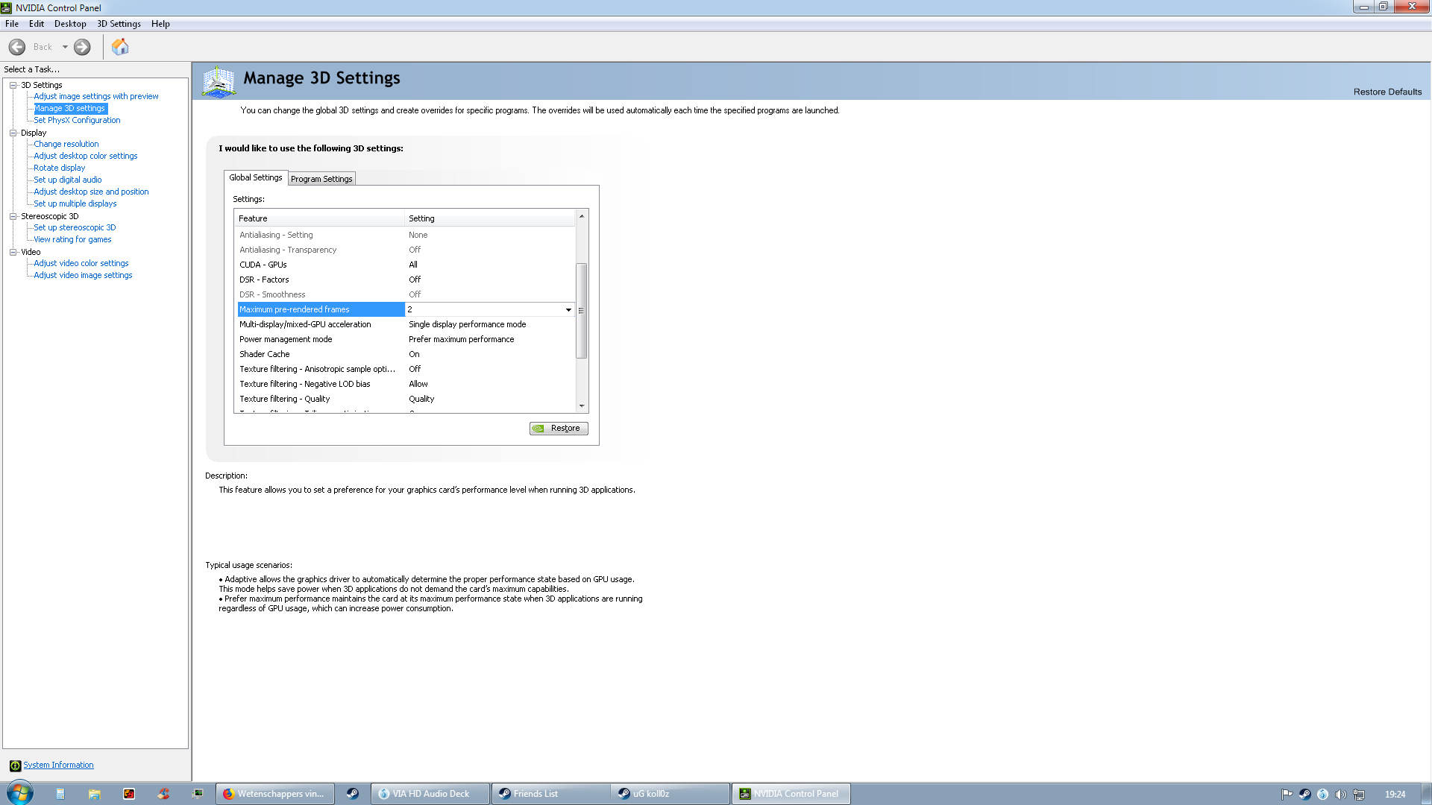This screenshot has width=1432, height=805.
Task: Open the Windows Start menu
Action: [x=19, y=793]
